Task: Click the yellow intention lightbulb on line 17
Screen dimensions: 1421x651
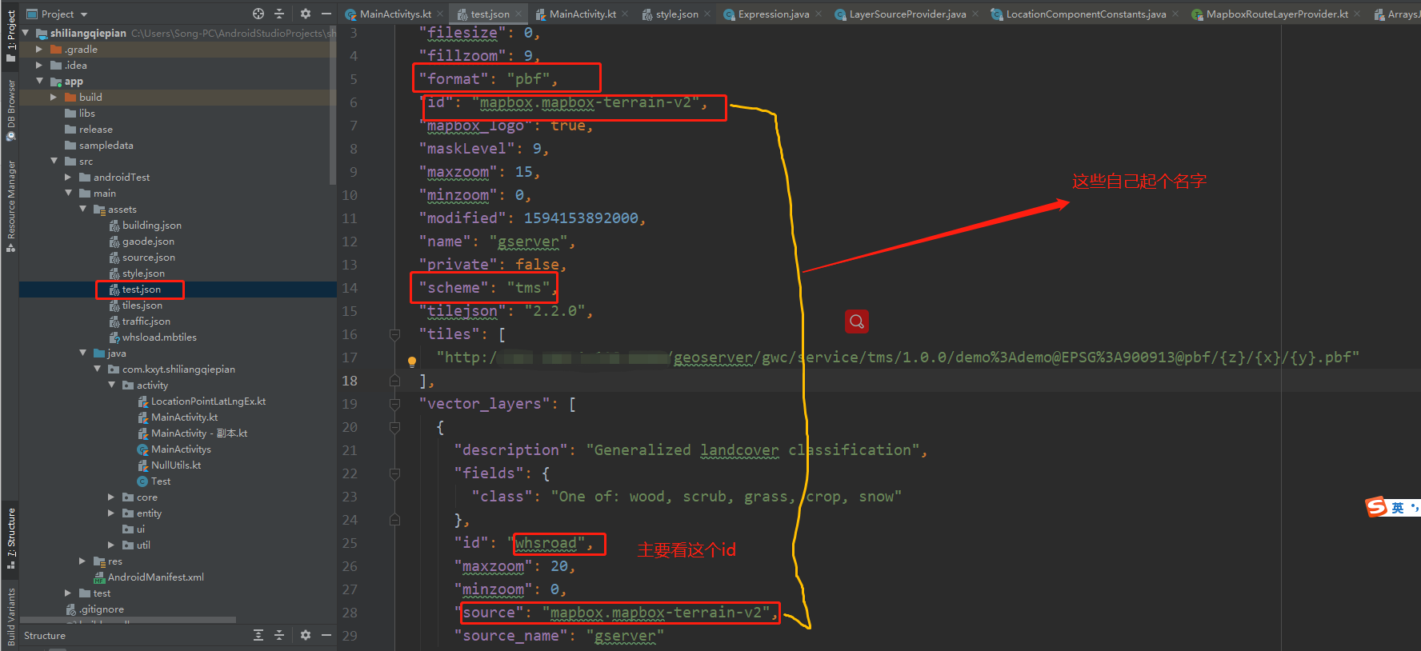Action: pyautogui.click(x=412, y=361)
